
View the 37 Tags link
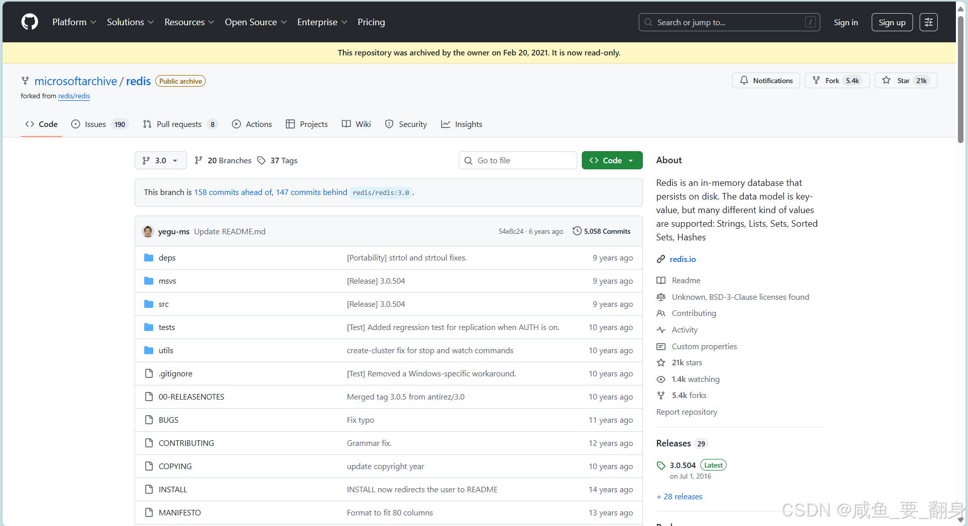[277, 160]
